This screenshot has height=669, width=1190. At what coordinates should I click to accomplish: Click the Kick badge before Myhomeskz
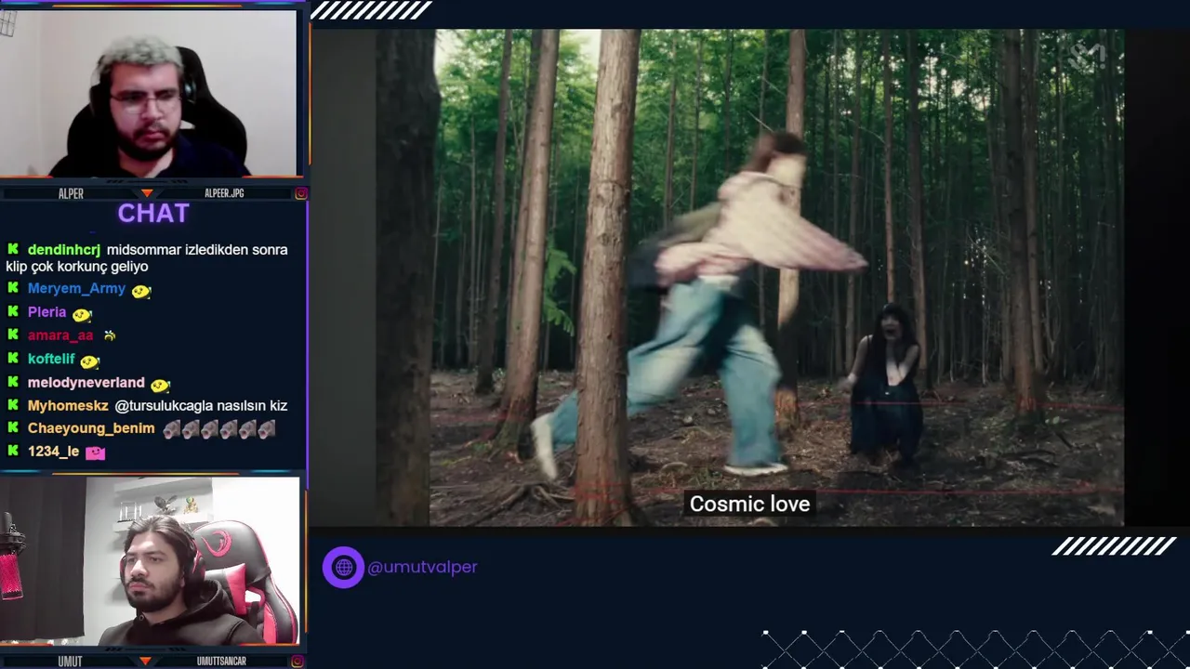pyautogui.click(x=13, y=405)
